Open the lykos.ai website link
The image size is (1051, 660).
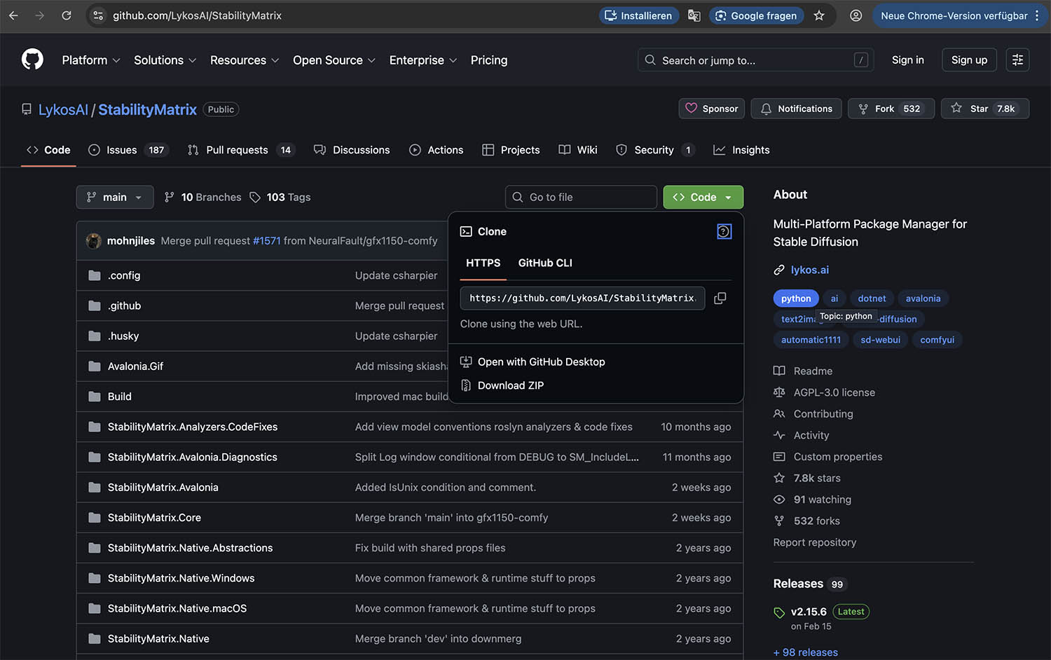pos(809,270)
